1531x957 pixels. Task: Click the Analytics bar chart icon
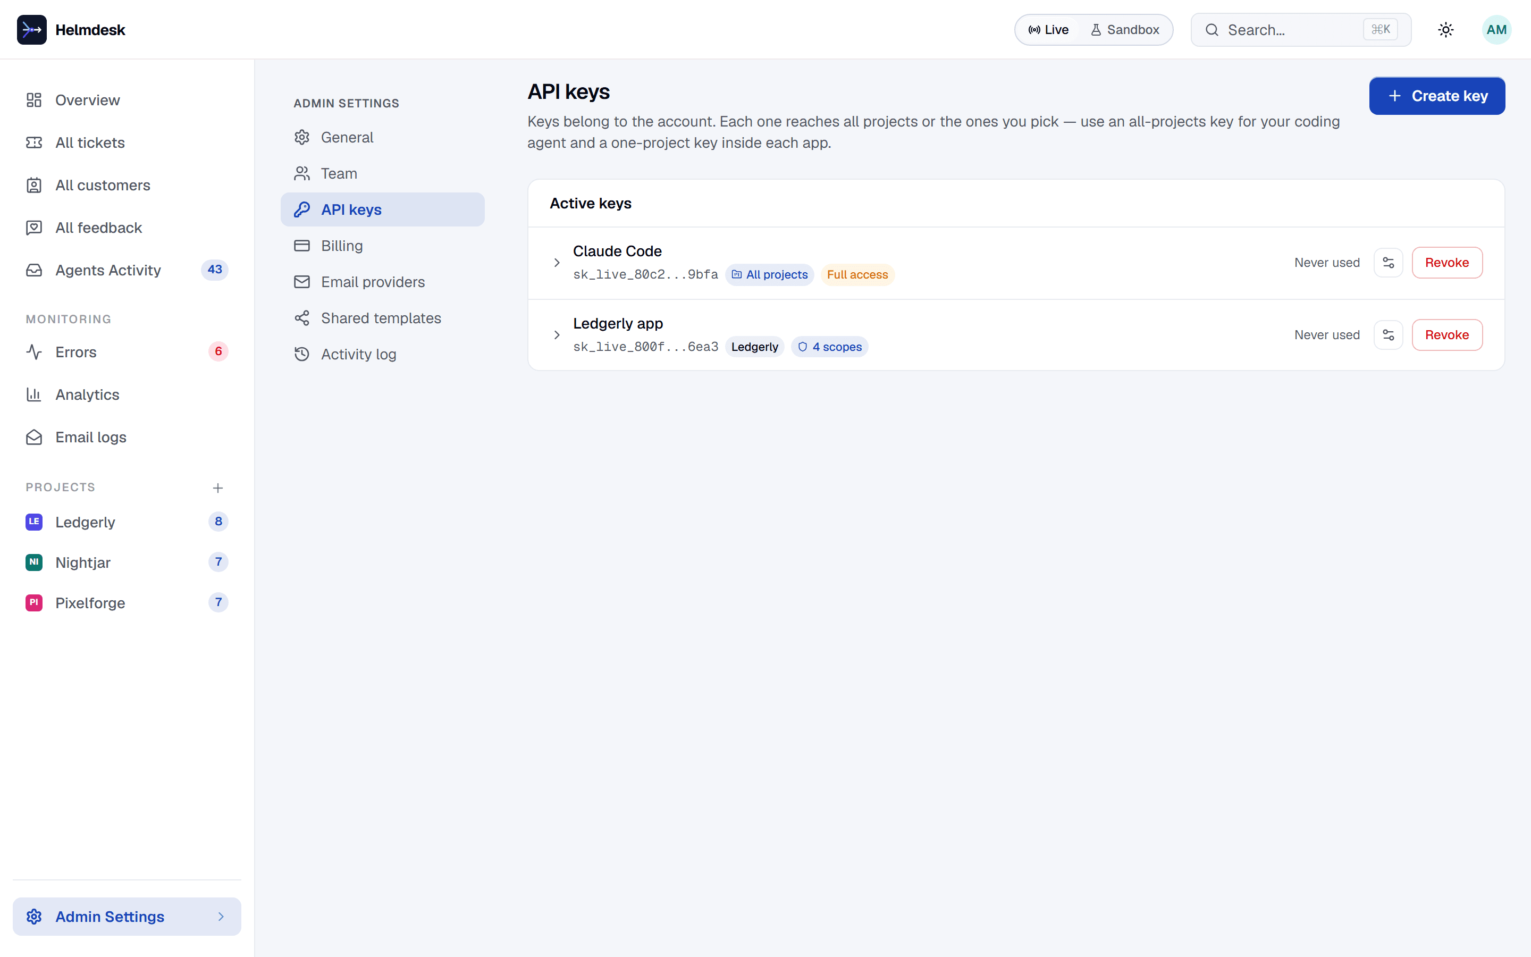click(34, 394)
